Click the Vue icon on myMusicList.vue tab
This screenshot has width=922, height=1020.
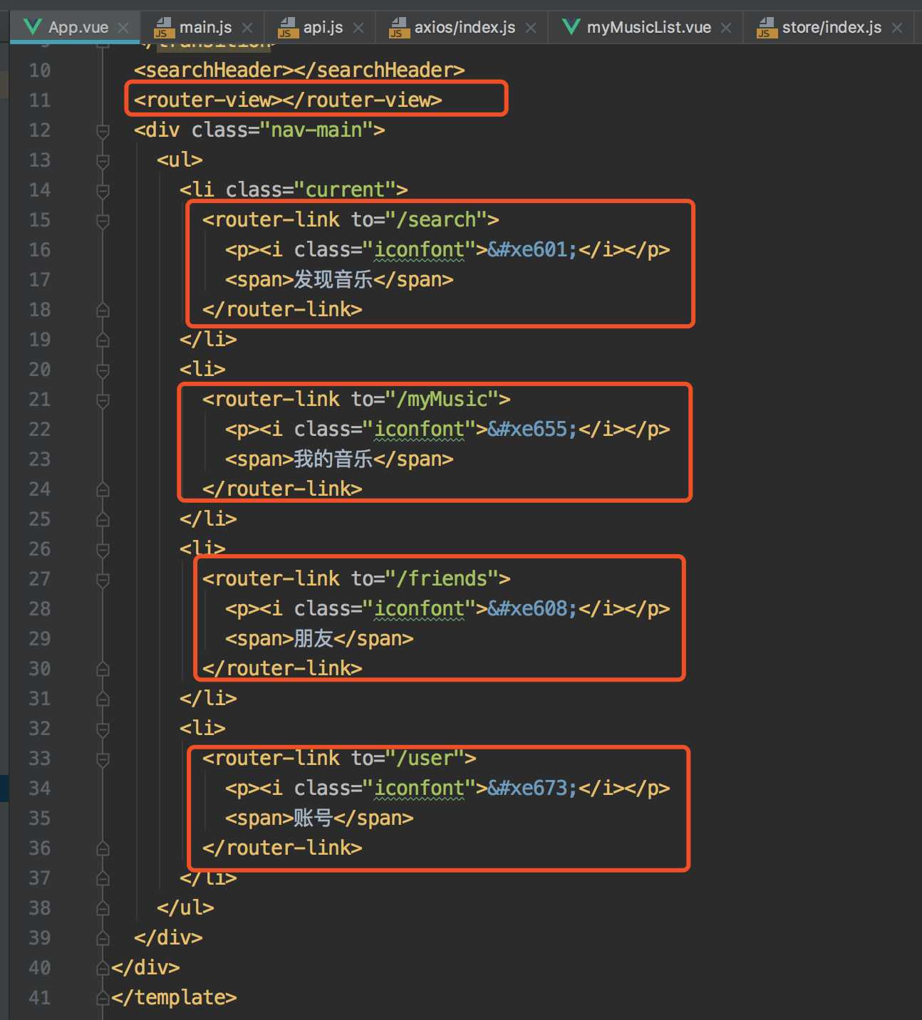pyautogui.click(x=571, y=27)
